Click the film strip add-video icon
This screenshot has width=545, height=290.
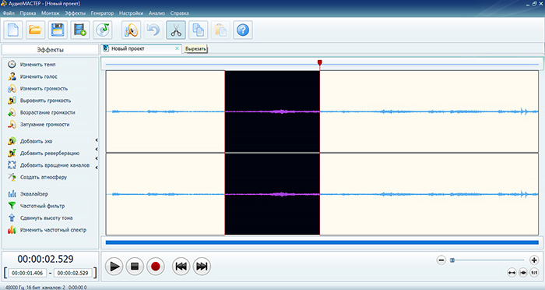click(80, 30)
